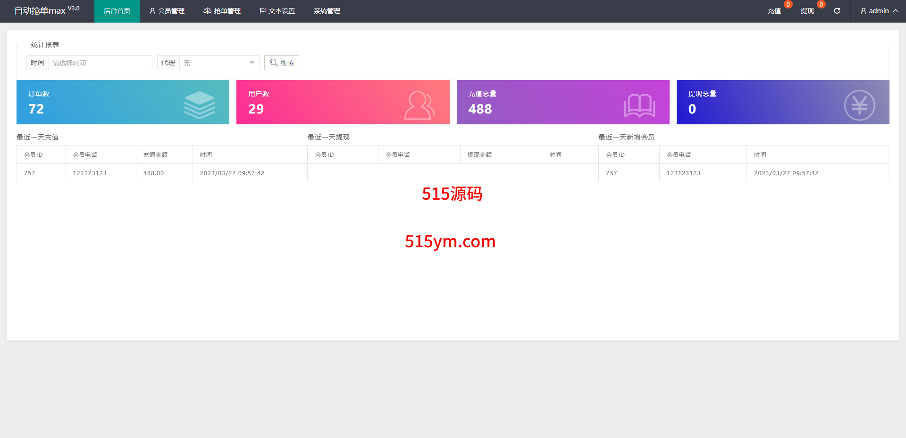Open the 抢单管理 order management menu

coord(222,11)
